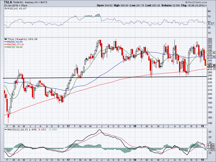Click the 90 level label on RSI axis
The width and height of the screenshot is (216, 162).
click(209, 11)
